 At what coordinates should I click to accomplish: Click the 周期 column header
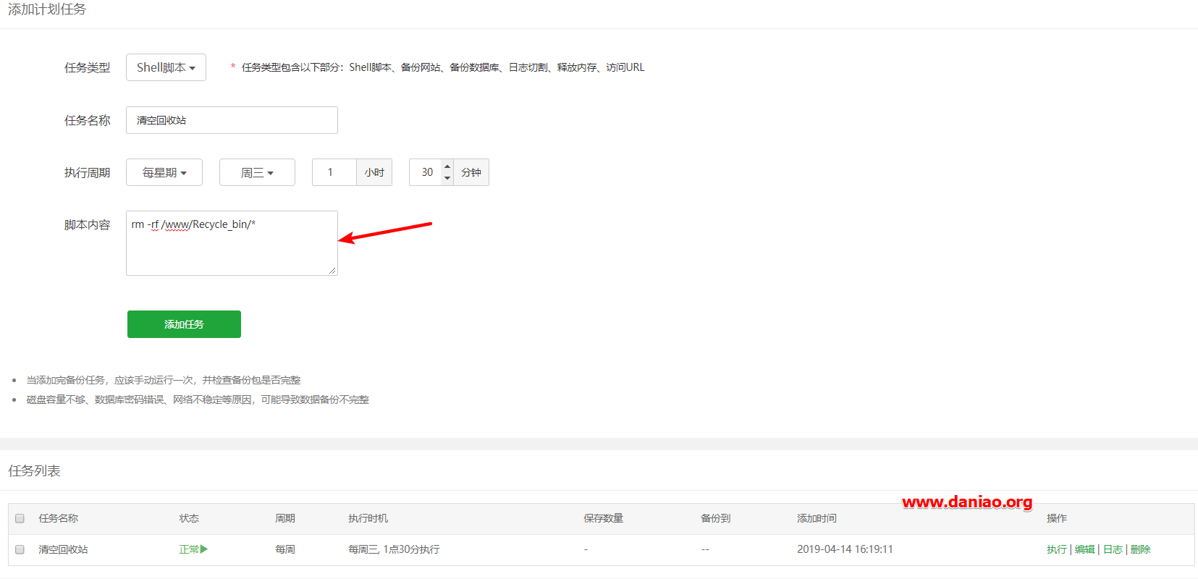284,518
